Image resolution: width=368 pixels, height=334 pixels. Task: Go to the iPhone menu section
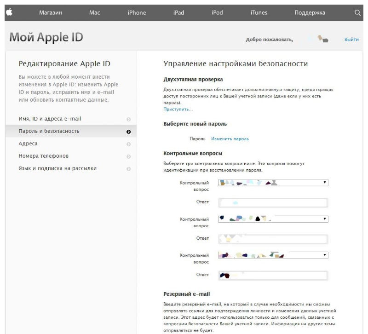(x=137, y=12)
